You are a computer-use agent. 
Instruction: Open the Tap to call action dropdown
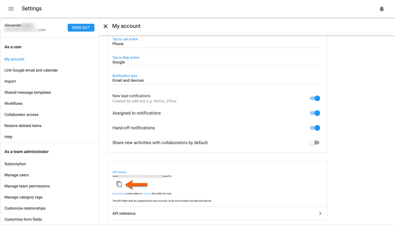click(217, 44)
